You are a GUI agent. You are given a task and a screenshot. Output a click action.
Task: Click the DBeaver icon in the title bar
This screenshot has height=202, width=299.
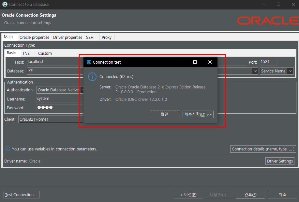click(x=5, y=4)
